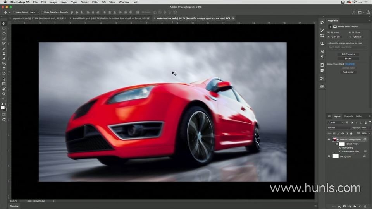This screenshot has width=372, height=209.
Task: Click the Find Similar button
Action: click(348, 72)
